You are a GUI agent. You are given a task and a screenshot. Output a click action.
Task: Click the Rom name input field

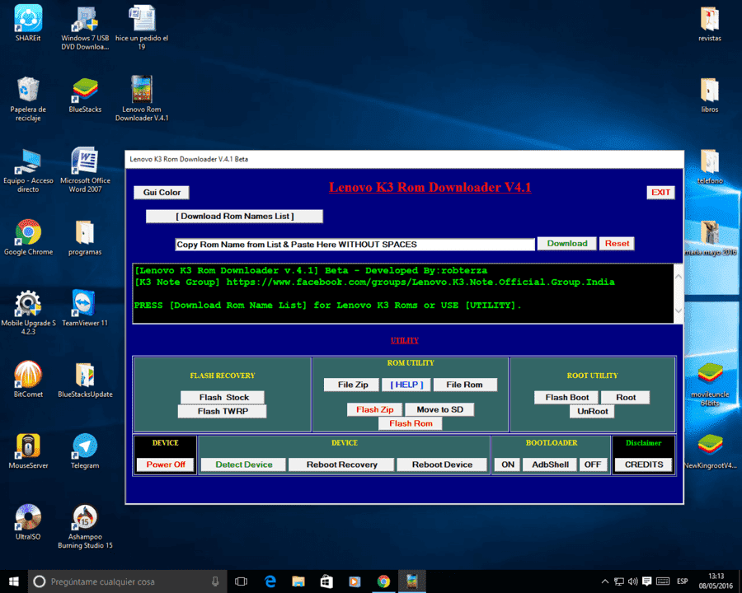pyautogui.click(x=355, y=245)
